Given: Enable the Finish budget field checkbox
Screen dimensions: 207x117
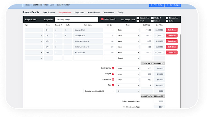Looking at the screenshot, I should (138, 21).
